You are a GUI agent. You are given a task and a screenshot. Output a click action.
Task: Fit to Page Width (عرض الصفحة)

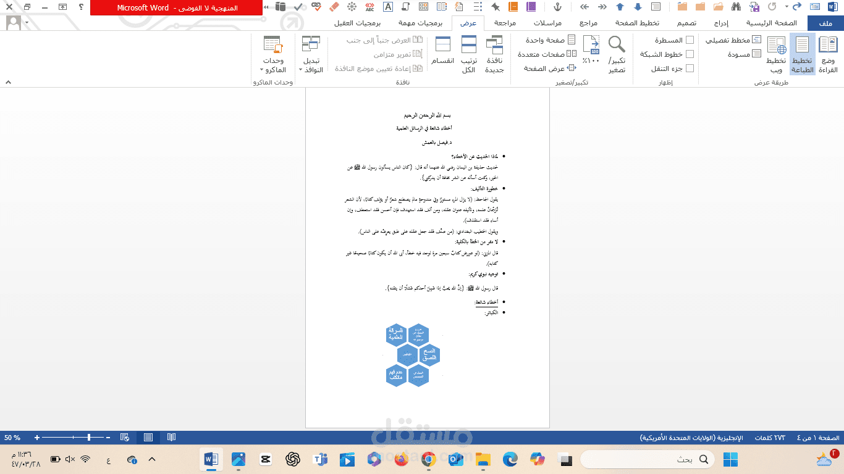[x=550, y=69]
